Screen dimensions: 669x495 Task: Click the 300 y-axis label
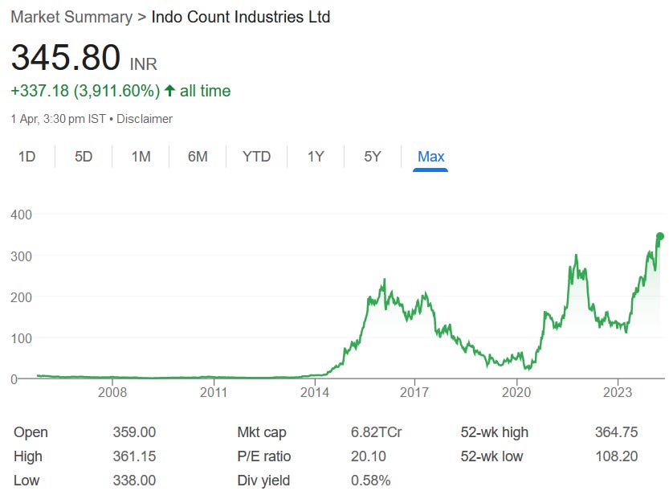(x=22, y=256)
